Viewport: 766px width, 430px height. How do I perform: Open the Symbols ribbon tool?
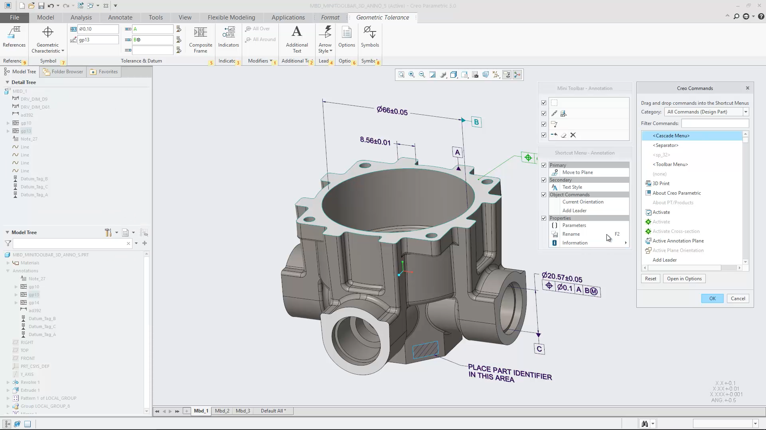click(370, 37)
